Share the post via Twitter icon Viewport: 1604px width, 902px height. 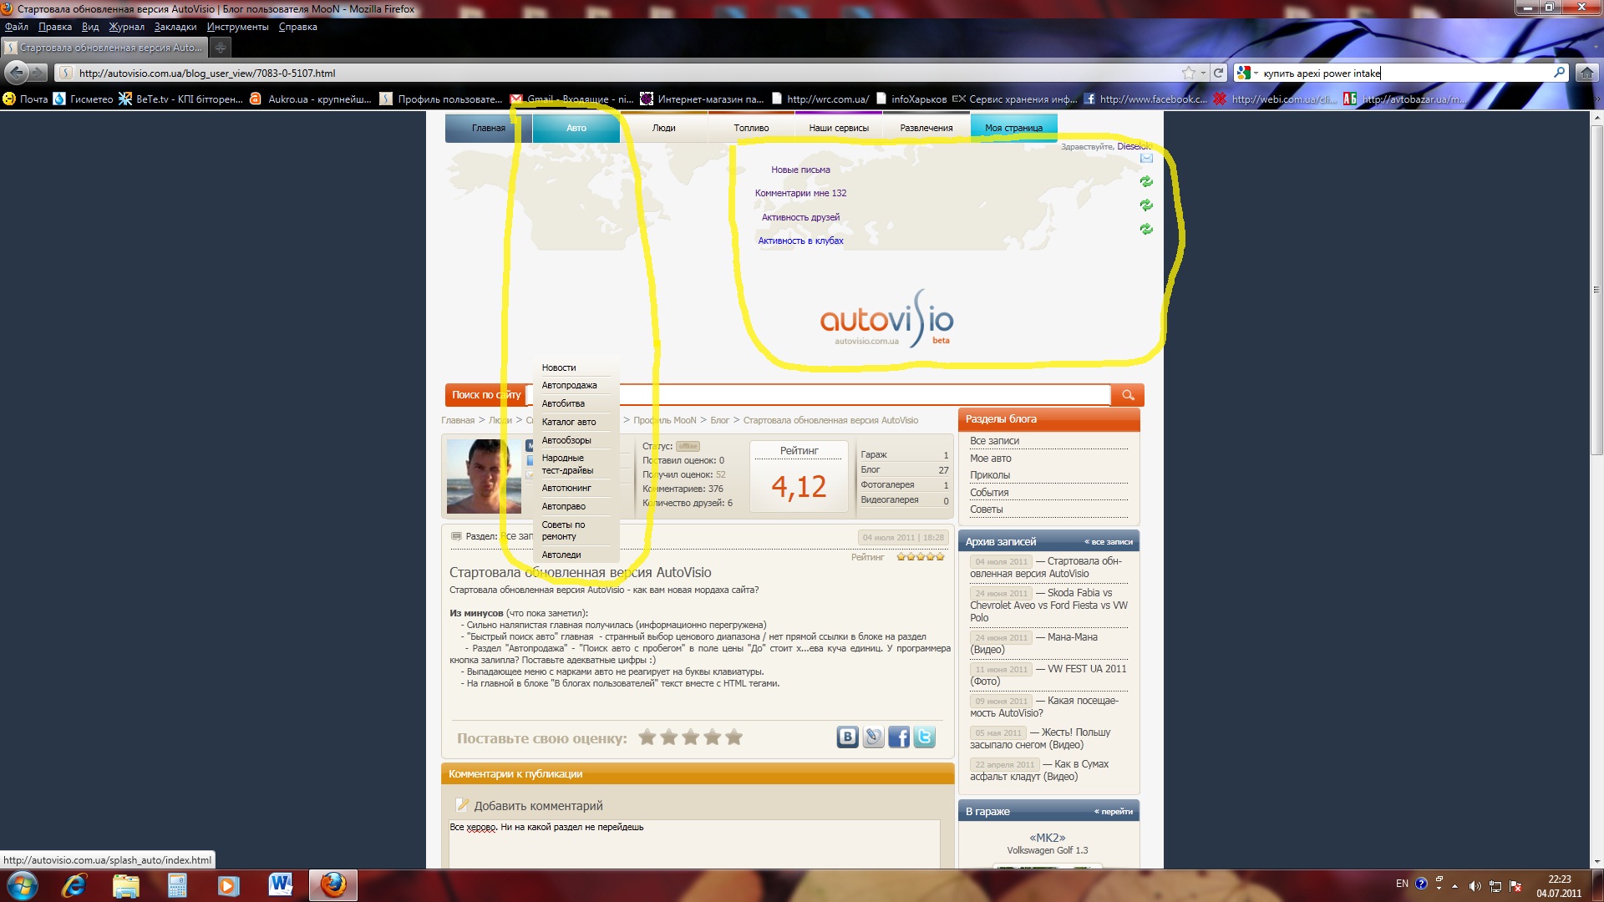(924, 737)
